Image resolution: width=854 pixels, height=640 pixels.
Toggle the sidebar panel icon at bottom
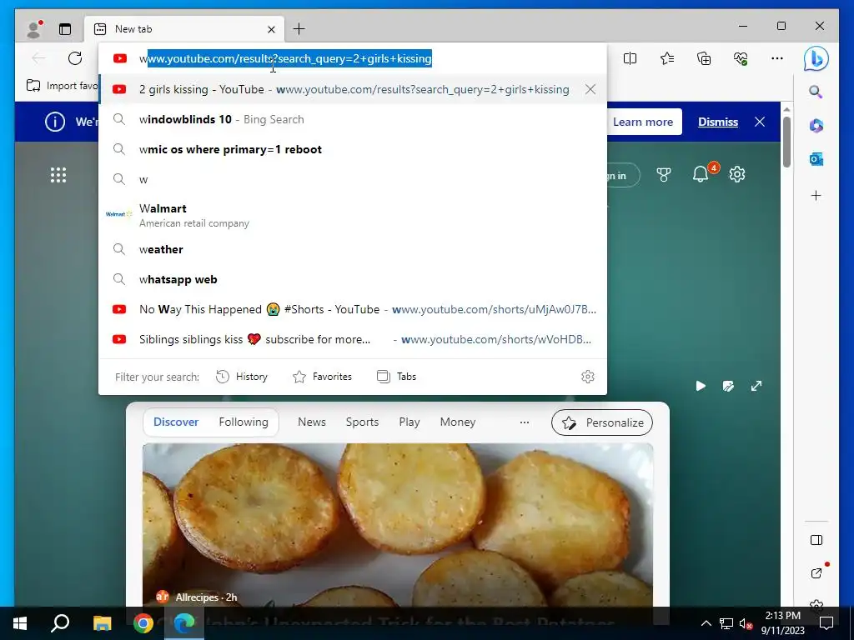tap(816, 540)
